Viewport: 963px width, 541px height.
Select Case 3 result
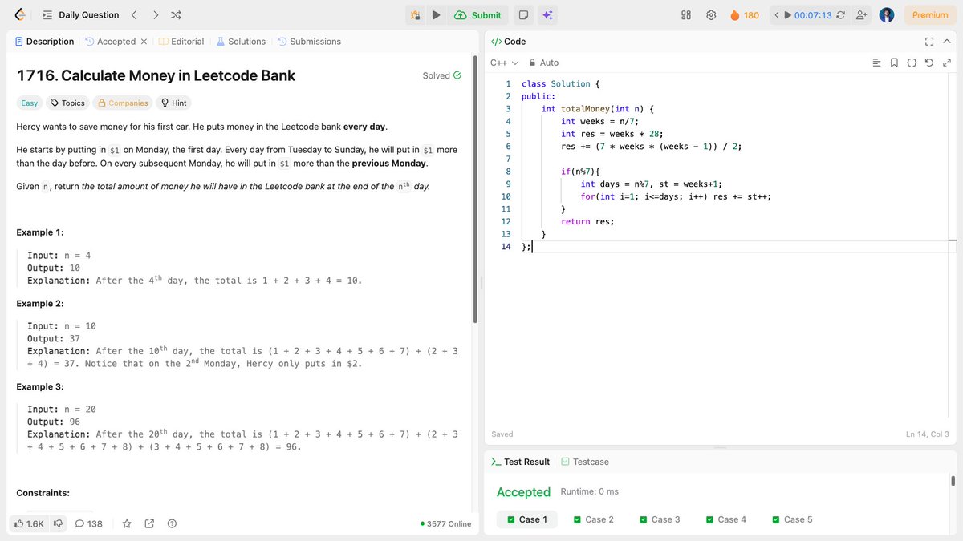click(660, 519)
